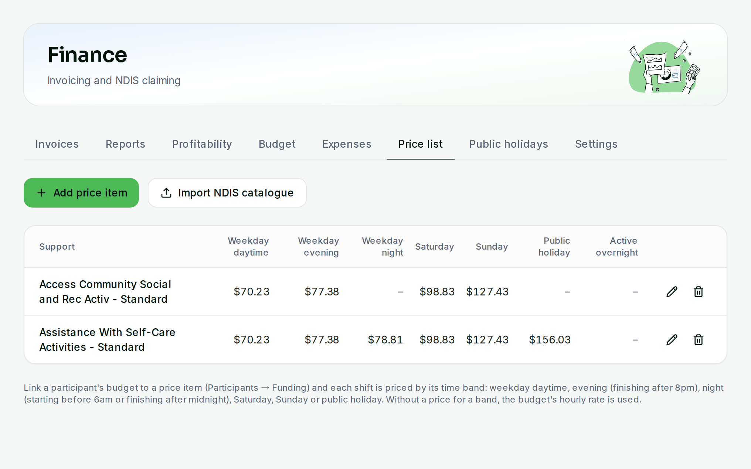Click the Support column header
The height and width of the screenshot is (469, 751).
point(57,247)
